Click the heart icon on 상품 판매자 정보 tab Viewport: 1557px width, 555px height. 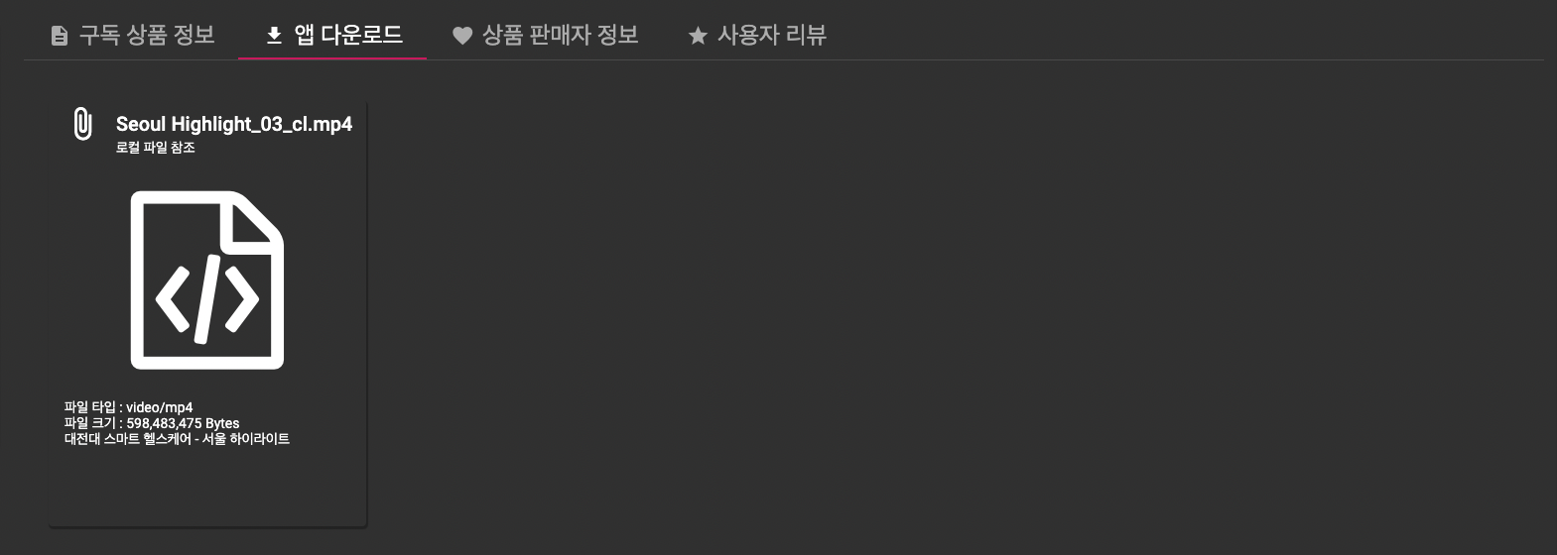coord(461,36)
